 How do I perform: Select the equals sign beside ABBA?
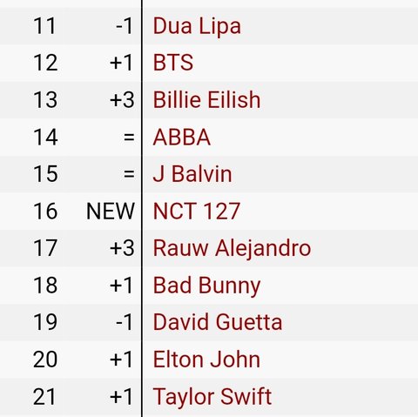coord(129,137)
